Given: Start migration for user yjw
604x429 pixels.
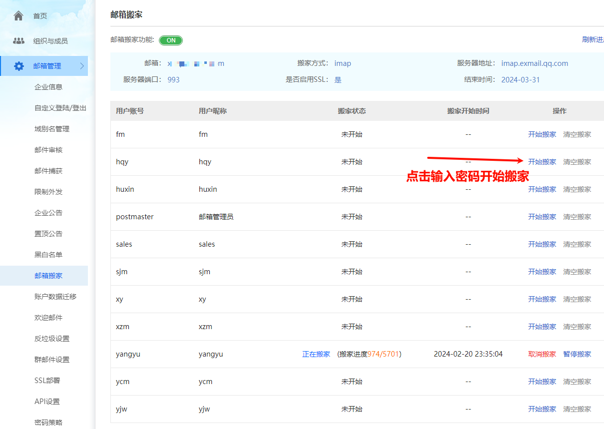Looking at the screenshot, I should click(x=542, y=409).
